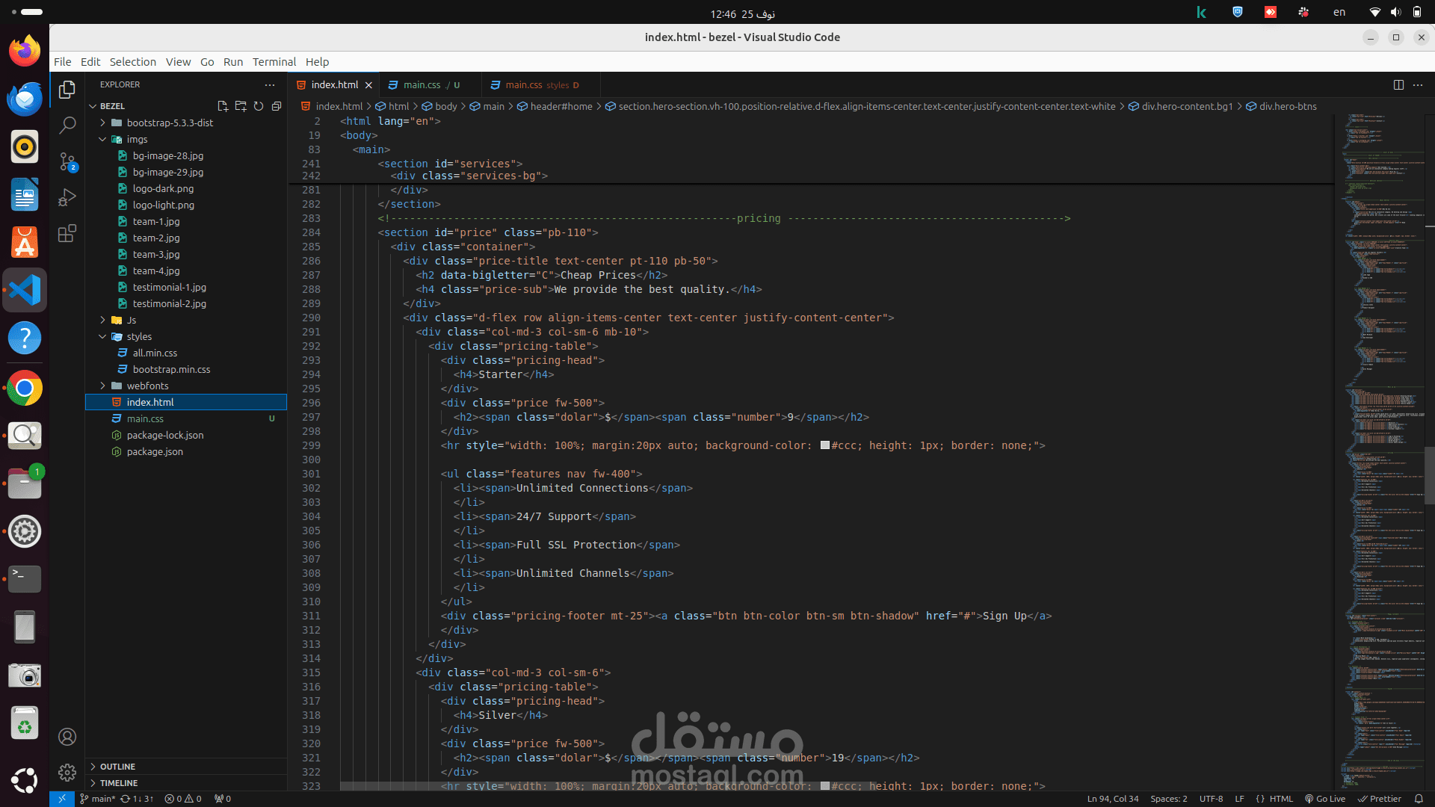
Task: Expand the bootstrap-5.3.3-dist folder
Action: tap(170, 123)
